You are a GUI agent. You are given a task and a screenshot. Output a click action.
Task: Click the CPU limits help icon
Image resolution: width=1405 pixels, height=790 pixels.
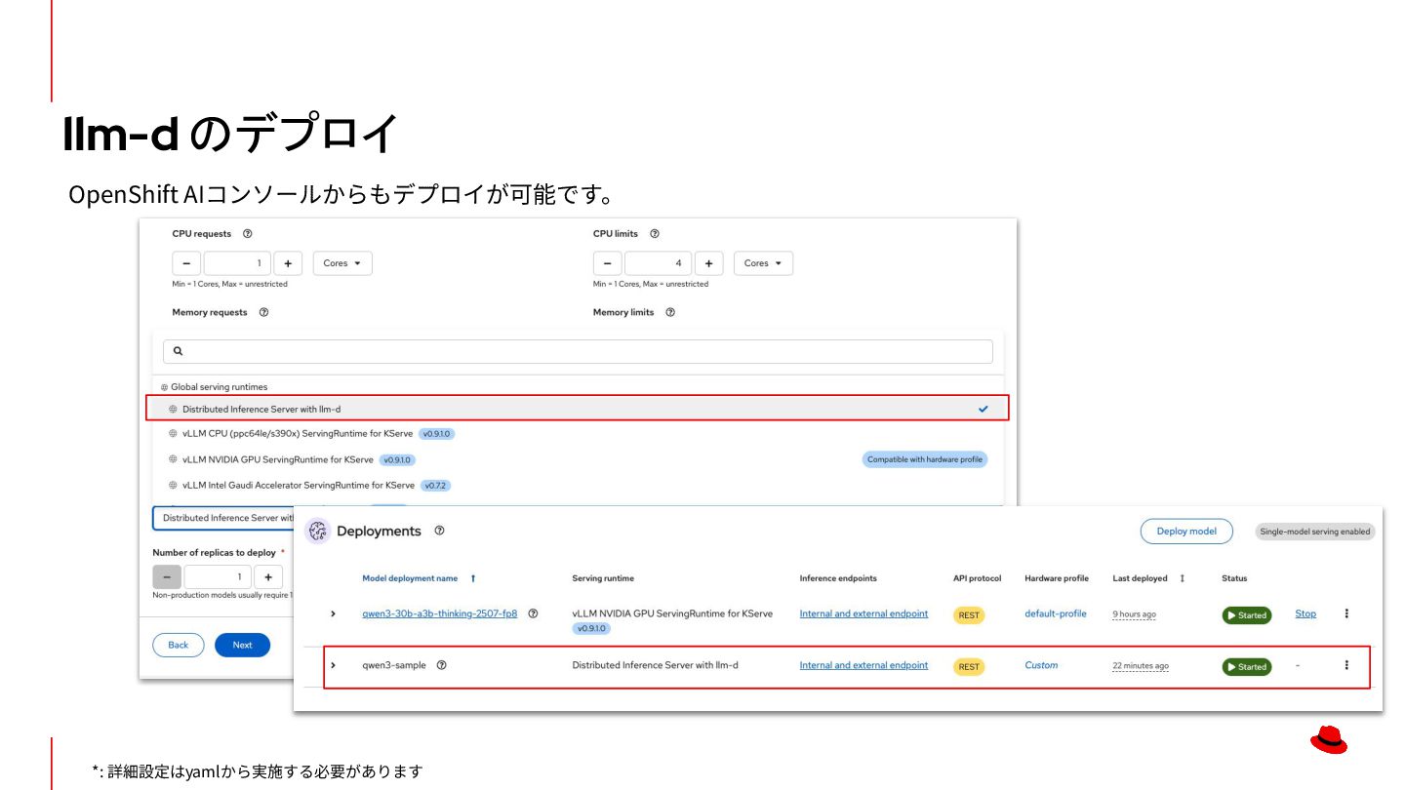655,234
